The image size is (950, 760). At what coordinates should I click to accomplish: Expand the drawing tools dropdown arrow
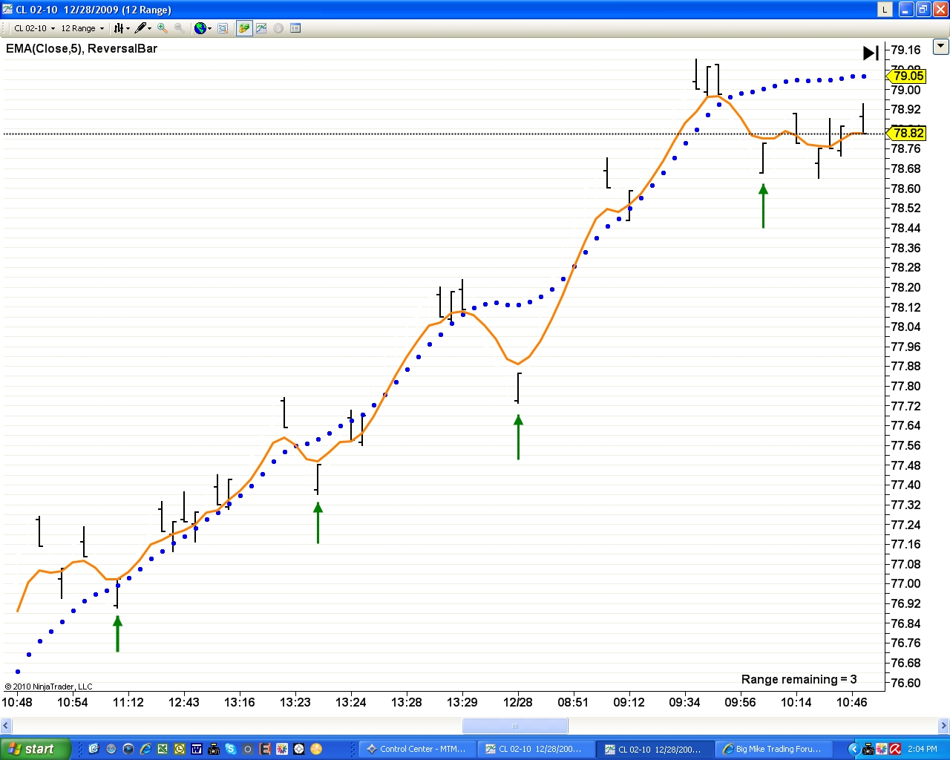tap(149, 28)
